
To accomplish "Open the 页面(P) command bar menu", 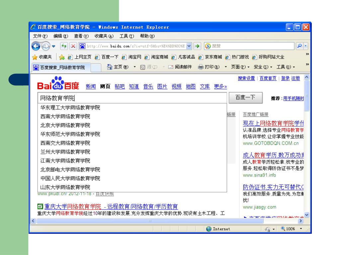I will coord(240,67).
